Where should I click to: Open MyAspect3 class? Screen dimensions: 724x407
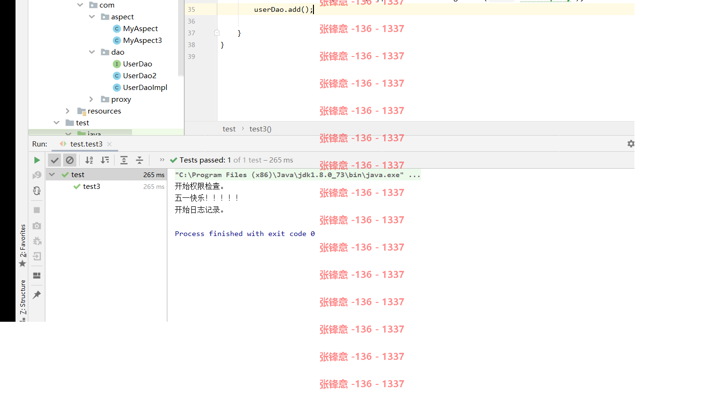click(x=142, y=41)
